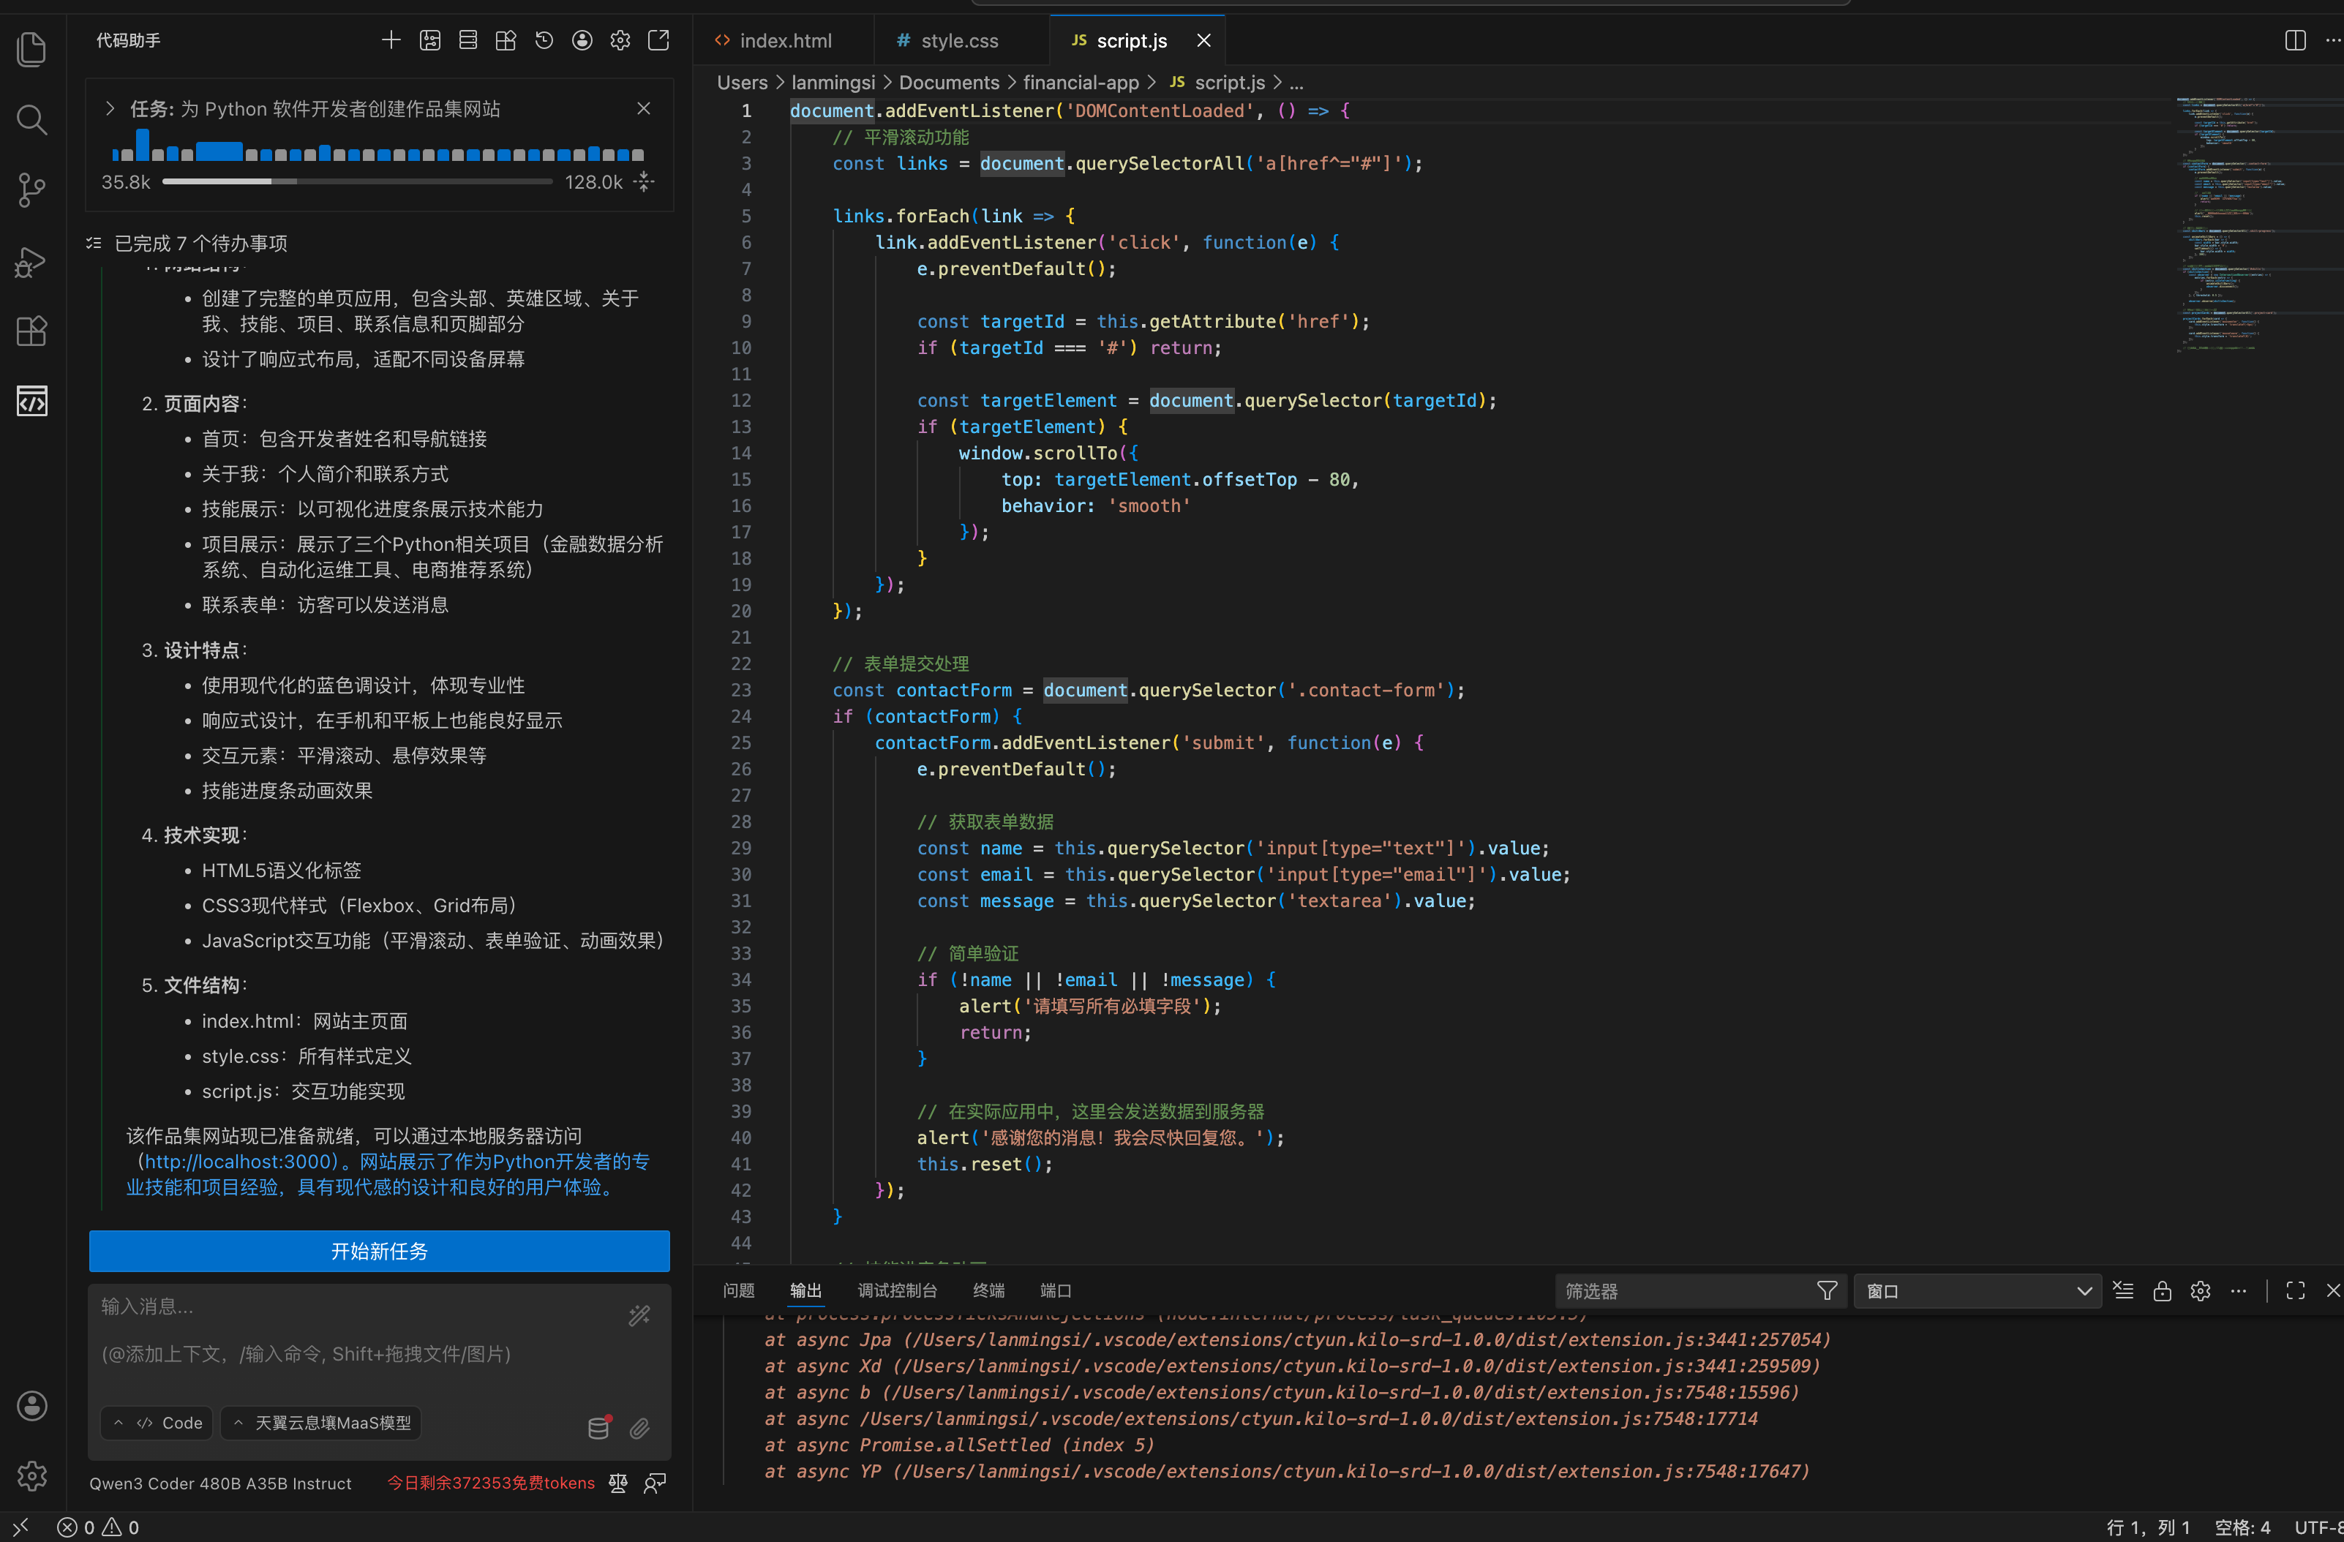
Task: Click the 开始新任务 button
Action: [379, 1251]
